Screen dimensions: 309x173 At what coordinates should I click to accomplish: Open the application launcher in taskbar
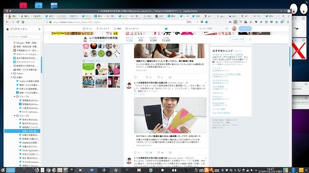click(2, 170)
